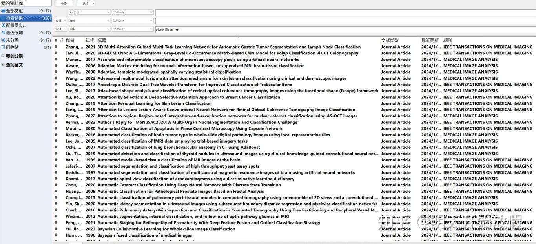Viewport: 536px width, 244px height.
Task: Open the 配置同步 sync configuration item
Action: point(16,25)
